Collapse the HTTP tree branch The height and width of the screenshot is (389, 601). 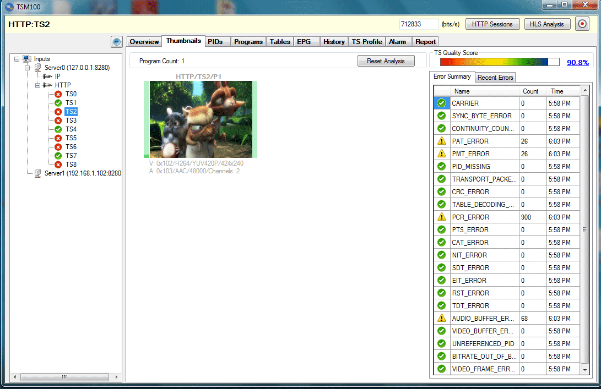tap(37, 85)
